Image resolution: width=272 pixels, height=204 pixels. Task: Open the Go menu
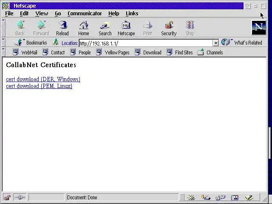click(x=58, y=13)
